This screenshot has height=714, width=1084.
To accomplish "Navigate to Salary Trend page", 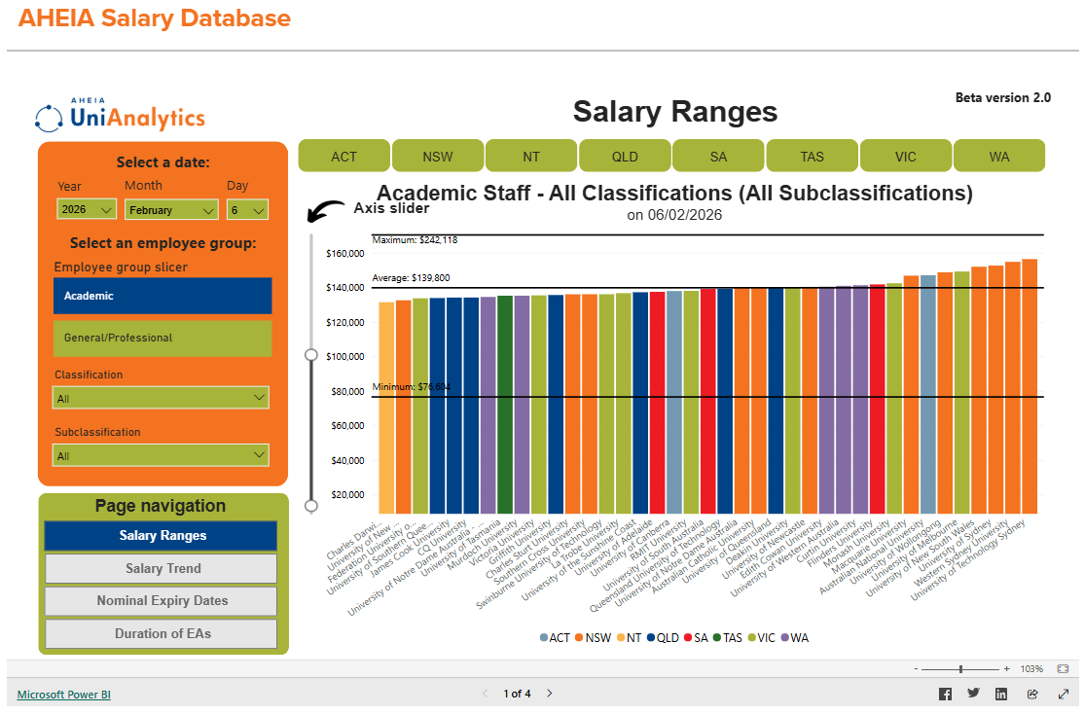I will [162, 568].
